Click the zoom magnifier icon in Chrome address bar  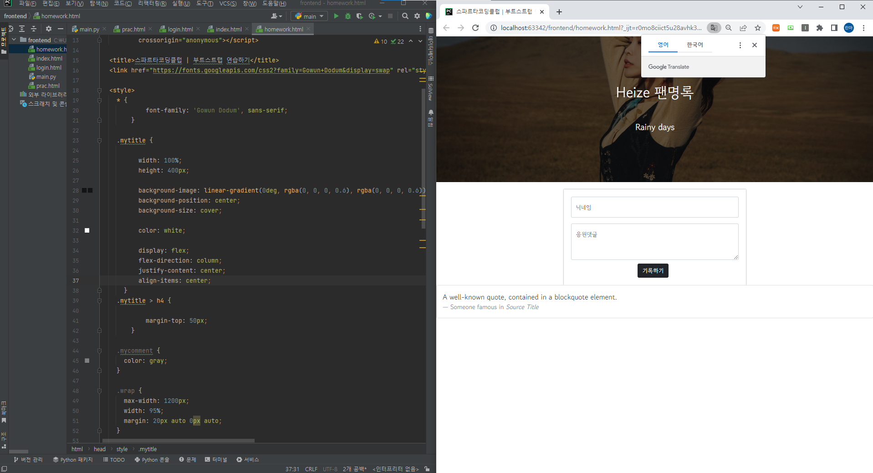(729, 28)
